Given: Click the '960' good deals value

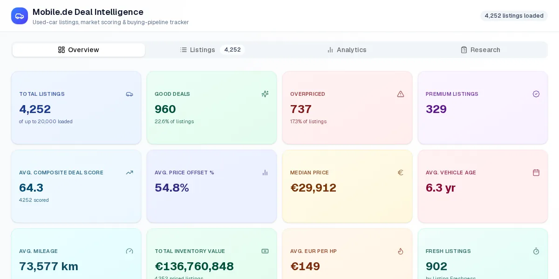Looking at the screenshot, I should tap(165, 109).
